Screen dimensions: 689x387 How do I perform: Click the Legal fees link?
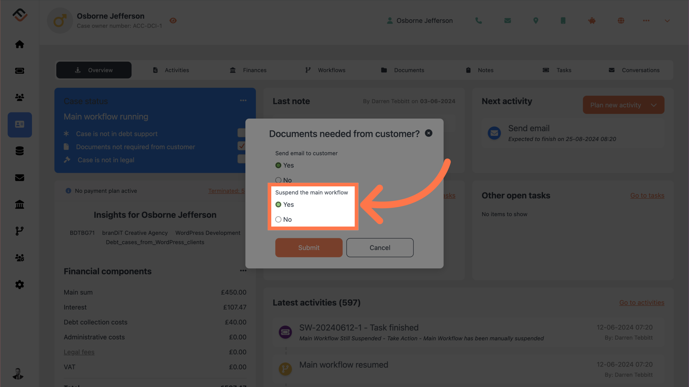point(79,352)
